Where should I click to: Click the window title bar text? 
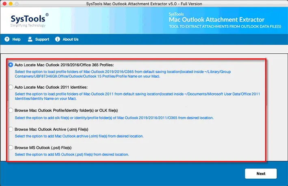(x=144, y=4)
